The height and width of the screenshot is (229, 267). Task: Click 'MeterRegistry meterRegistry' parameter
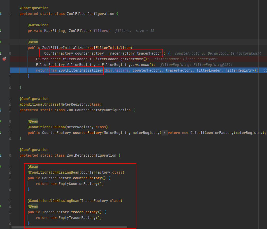pos(131,133)
